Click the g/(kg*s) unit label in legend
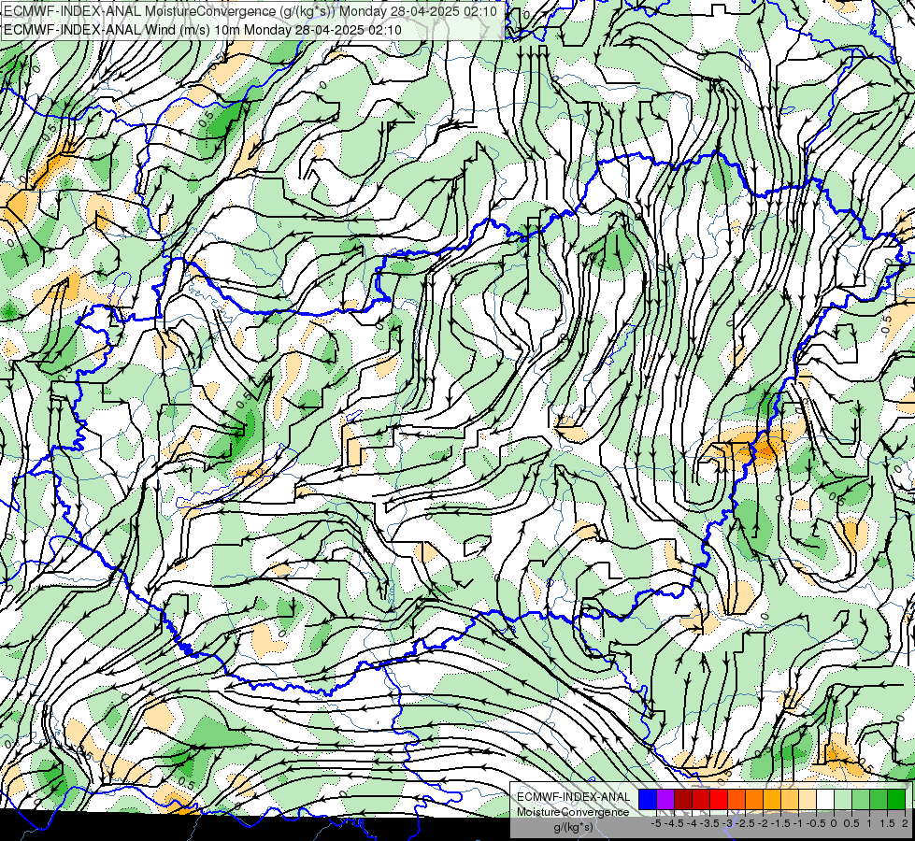915x841 pixels. click(x=573, y=827)
